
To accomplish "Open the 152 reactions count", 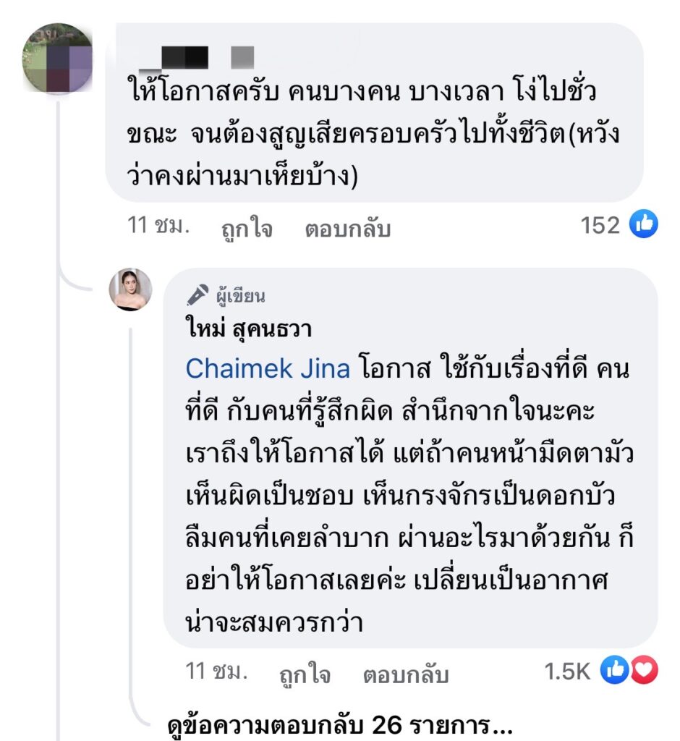I will coord(600,226).
